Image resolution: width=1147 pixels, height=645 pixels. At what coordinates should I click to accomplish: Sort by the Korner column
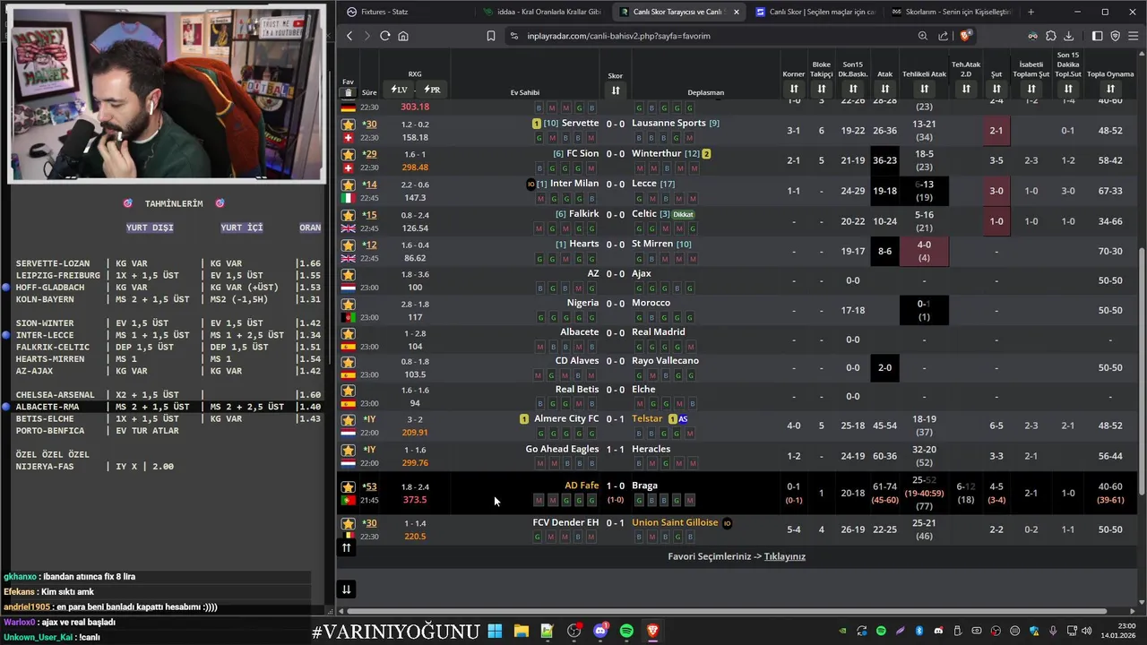coord(794,89)
